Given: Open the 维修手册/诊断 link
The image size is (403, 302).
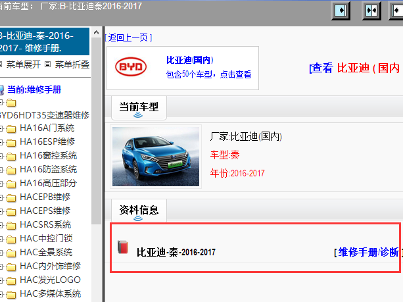Looking at the screenshot, I should click(368, 253).
